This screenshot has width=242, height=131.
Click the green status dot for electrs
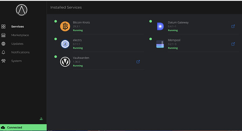click(x=56, y=39)
